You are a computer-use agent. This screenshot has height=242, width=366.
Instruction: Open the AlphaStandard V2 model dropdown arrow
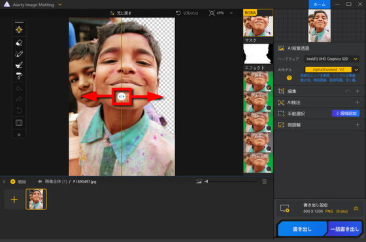click(356, 70)
